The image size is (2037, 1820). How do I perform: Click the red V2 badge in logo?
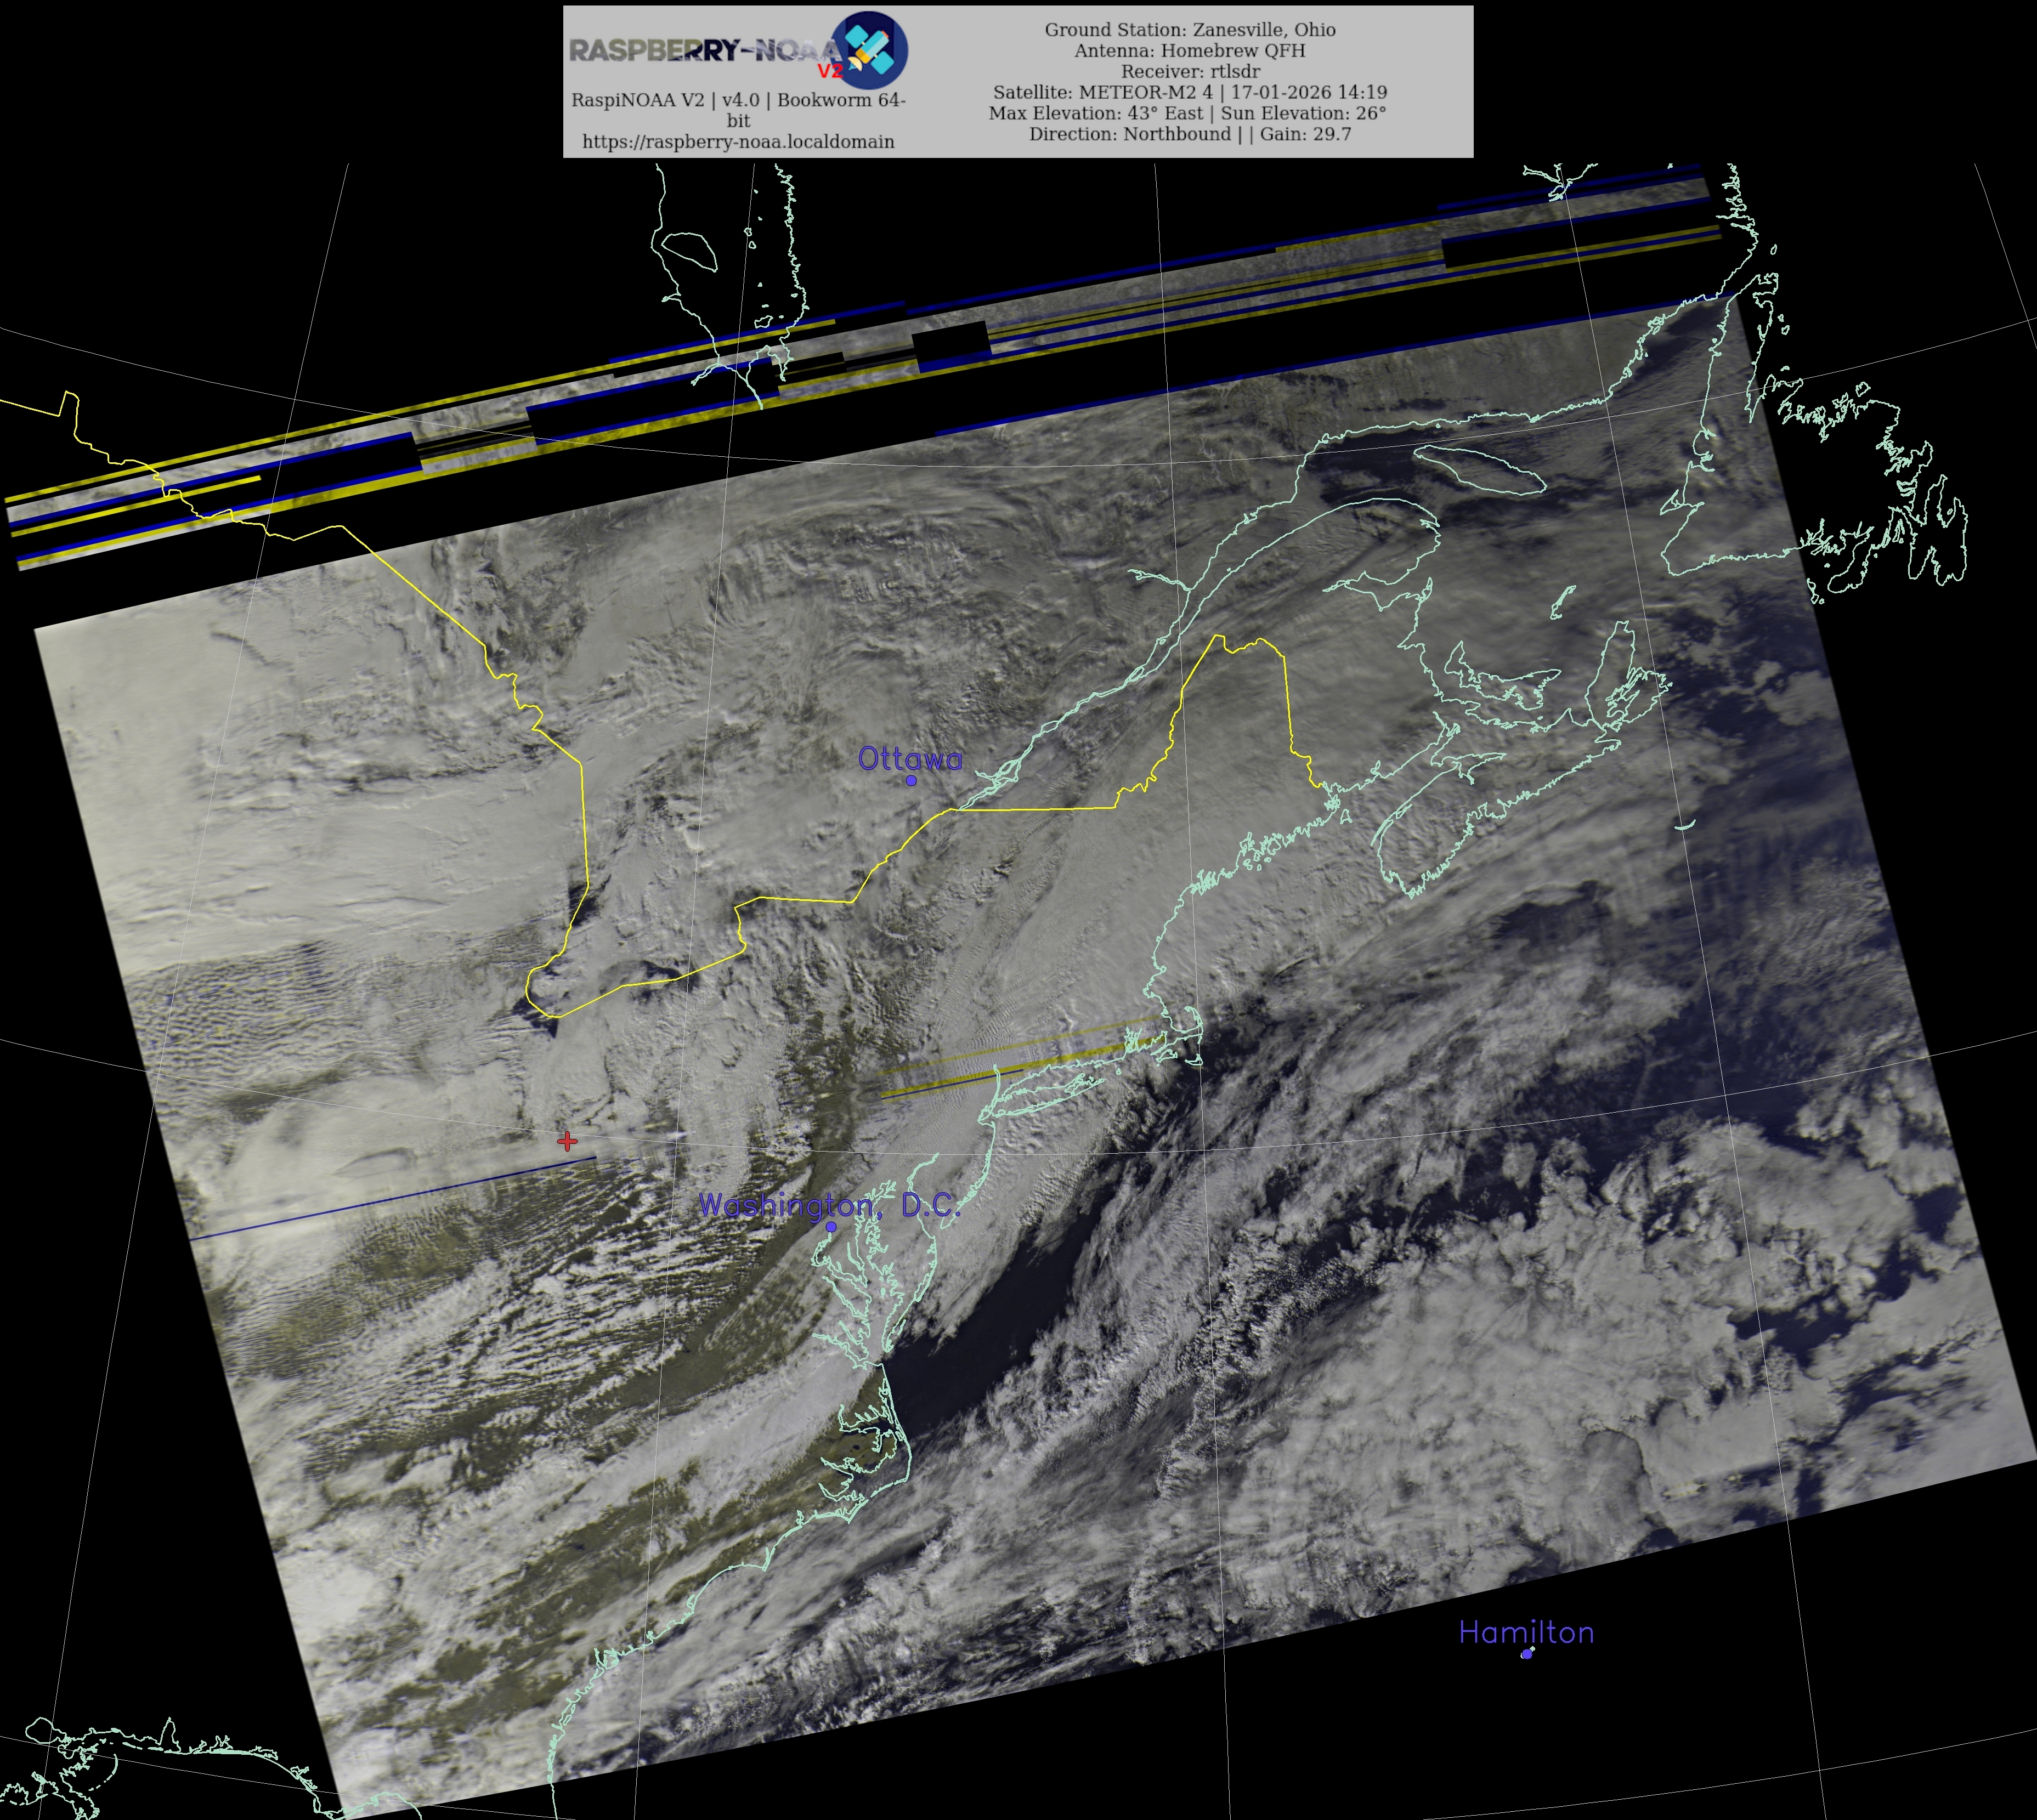829,71
